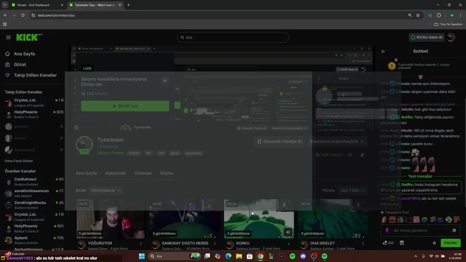Click the first subscriber emote in chat
The width and height of the screenshot is (466, 262).
(x=384, y=219)
